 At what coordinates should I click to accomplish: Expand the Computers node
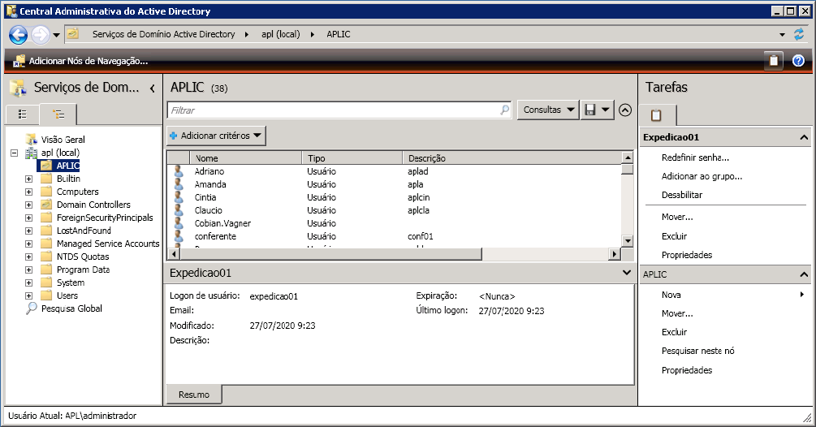(x=28, y=192)
